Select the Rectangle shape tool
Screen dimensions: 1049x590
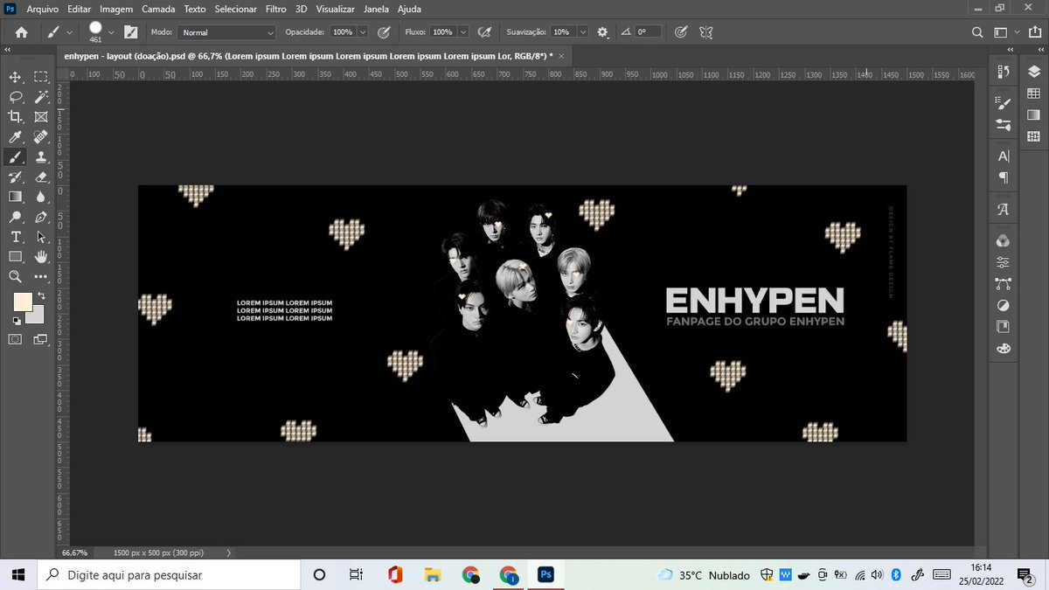point(15,257)
